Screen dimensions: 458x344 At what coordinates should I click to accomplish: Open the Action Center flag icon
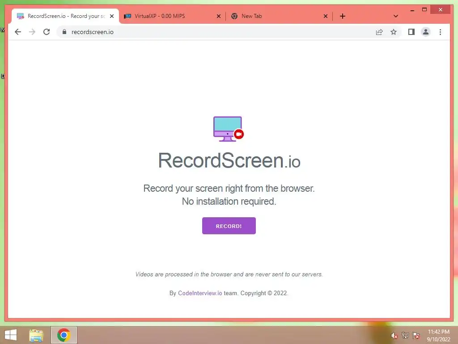(x=416, y=335)
